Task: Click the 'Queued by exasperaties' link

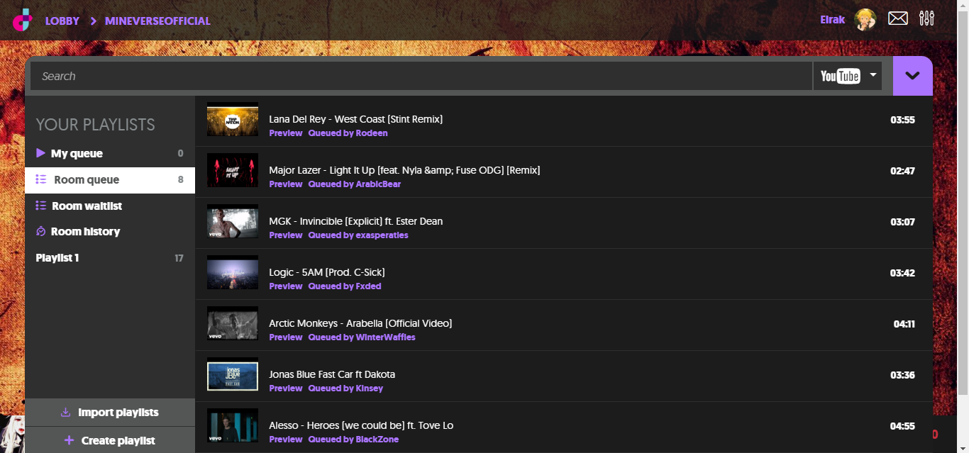Action: [358, 235]
